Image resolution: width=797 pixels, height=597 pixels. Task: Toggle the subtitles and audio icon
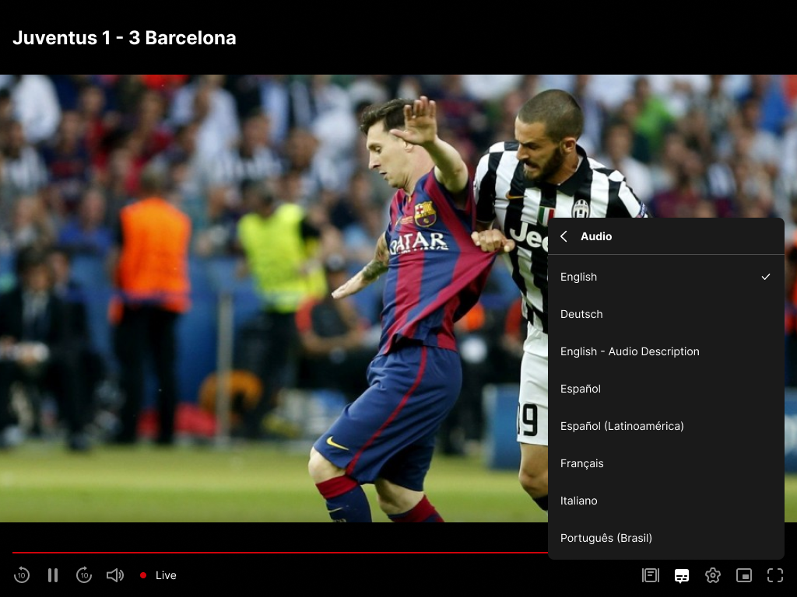[682, 576]
